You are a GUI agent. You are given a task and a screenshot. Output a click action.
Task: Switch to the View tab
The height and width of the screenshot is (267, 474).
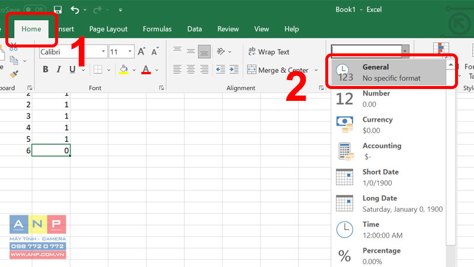[x=261, y=29]
